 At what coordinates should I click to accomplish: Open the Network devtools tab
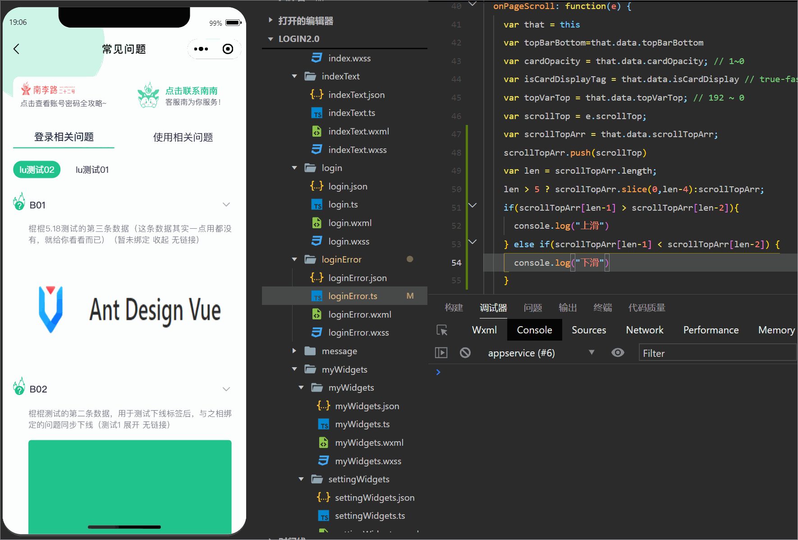click(x=645, y=330)
